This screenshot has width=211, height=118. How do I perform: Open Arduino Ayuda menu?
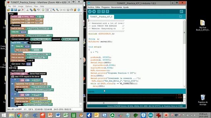[126, 7]
